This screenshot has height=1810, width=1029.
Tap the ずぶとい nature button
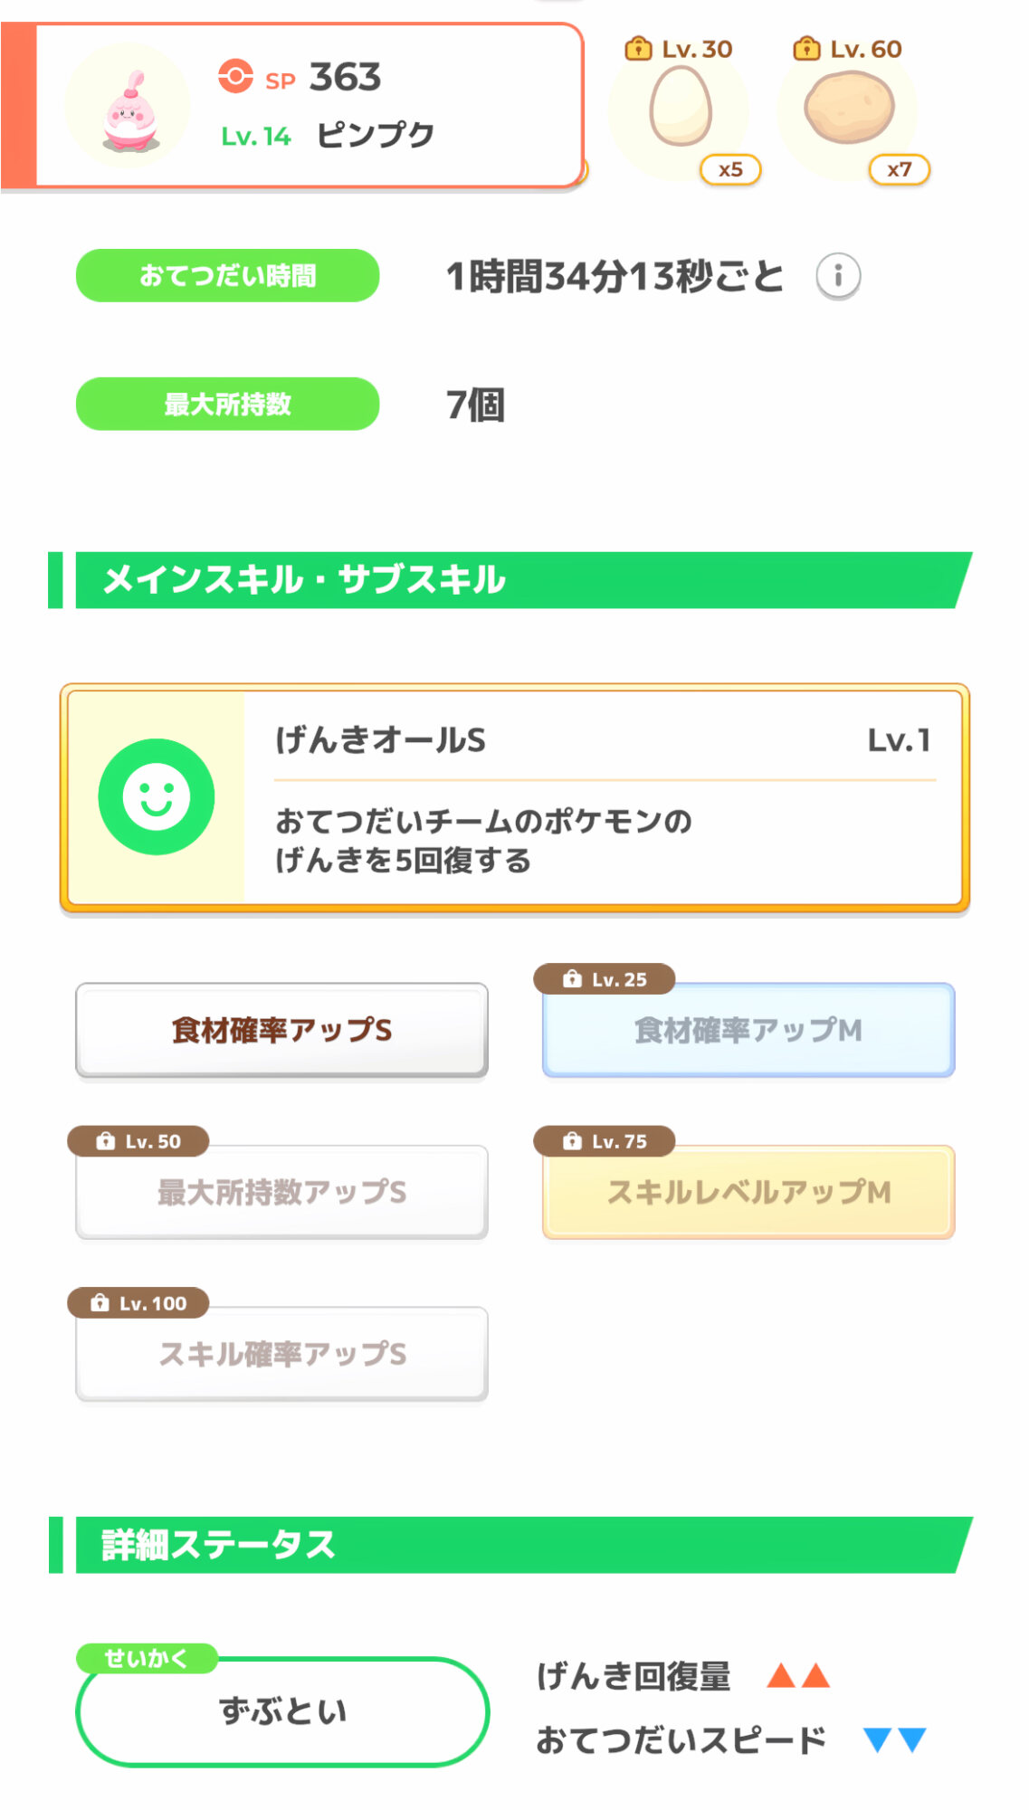pos(282,1711)
